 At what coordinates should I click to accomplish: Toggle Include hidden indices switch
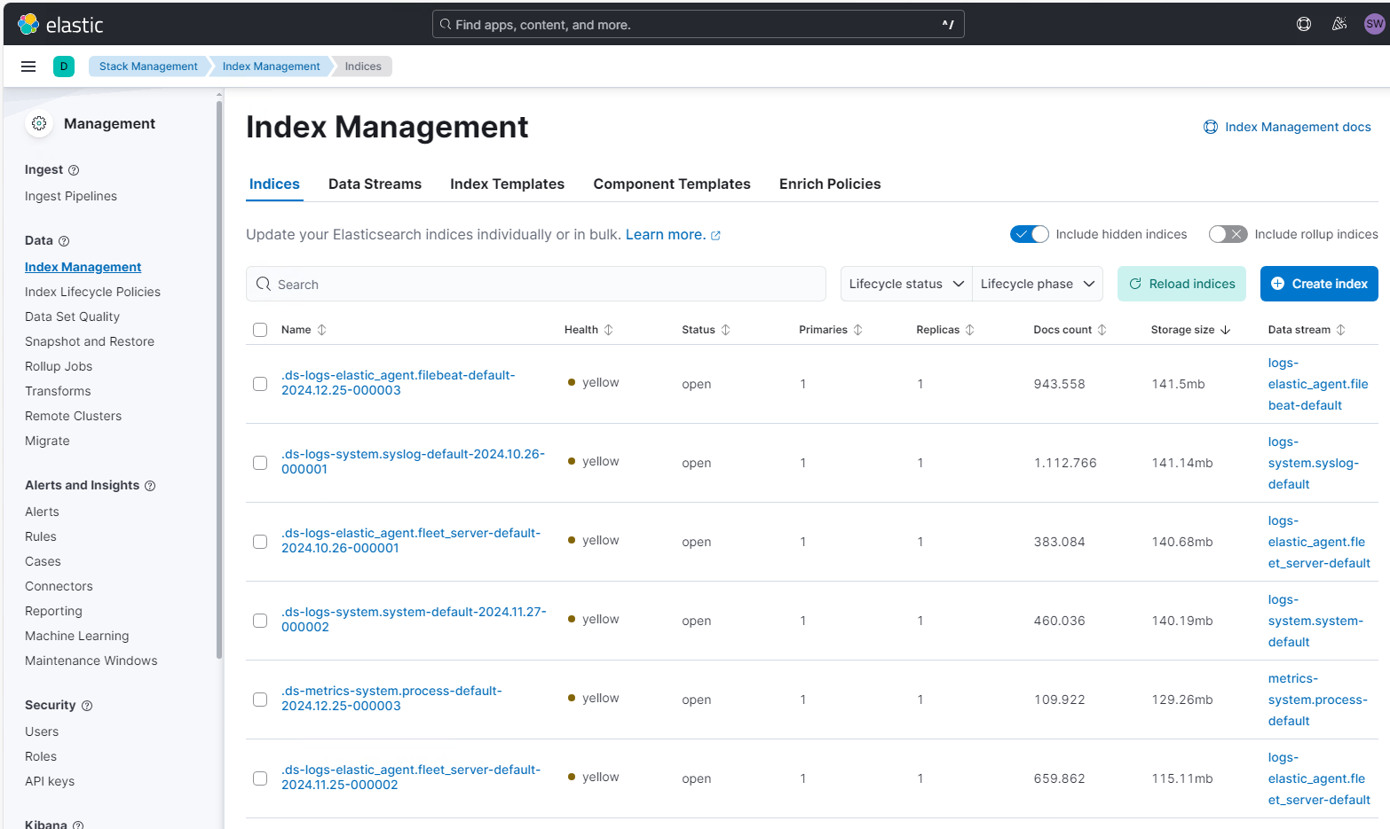[1030, 234]
